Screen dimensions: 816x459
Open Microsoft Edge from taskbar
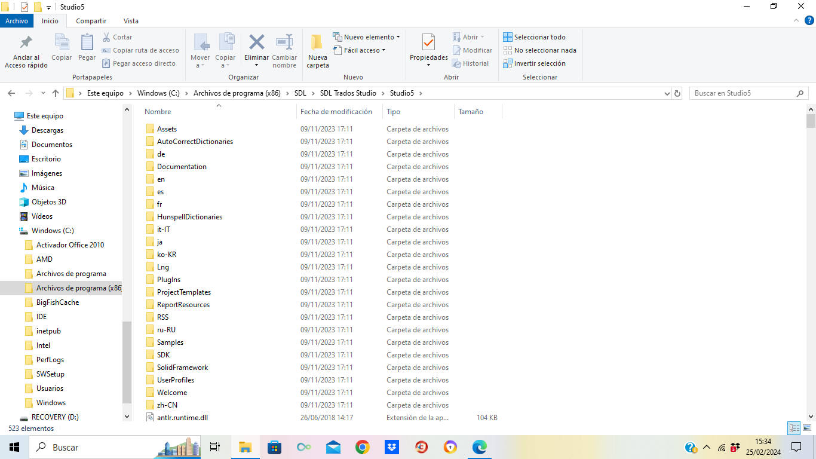tap(479, 447)
